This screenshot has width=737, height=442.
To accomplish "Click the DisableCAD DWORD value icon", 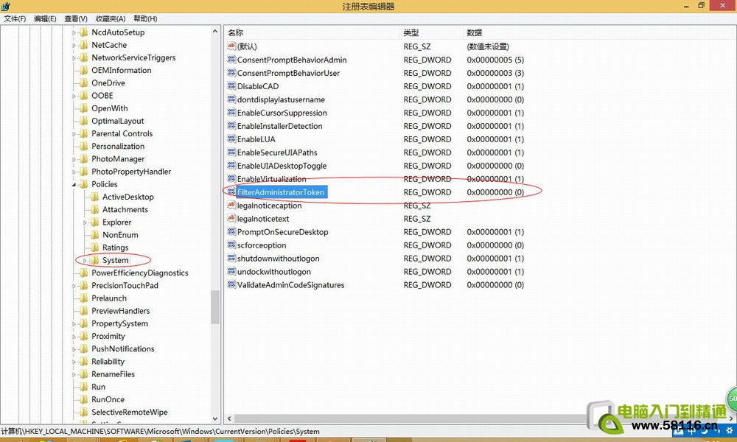I will [231, 86].
